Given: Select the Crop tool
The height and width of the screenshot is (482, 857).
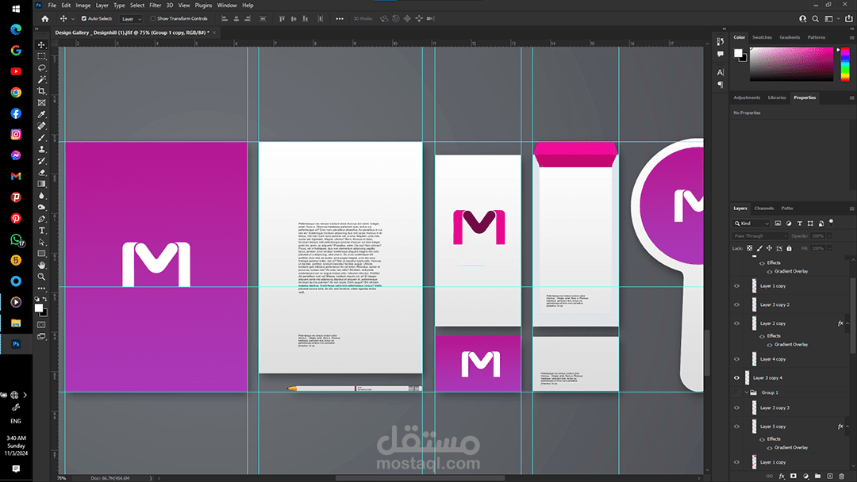Looking at the screenshot, I should 41,91.
